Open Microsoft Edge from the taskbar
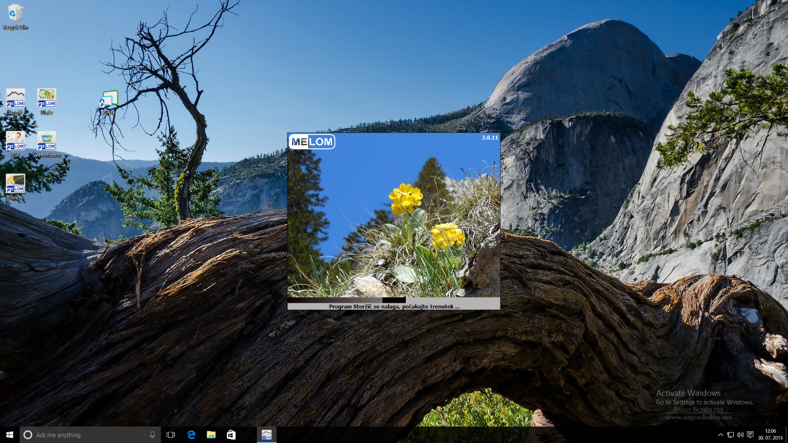788x443 pixels. 191,435
